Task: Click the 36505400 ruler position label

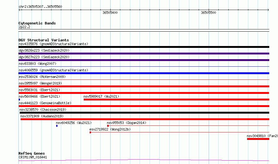Action: click(110, 13)
